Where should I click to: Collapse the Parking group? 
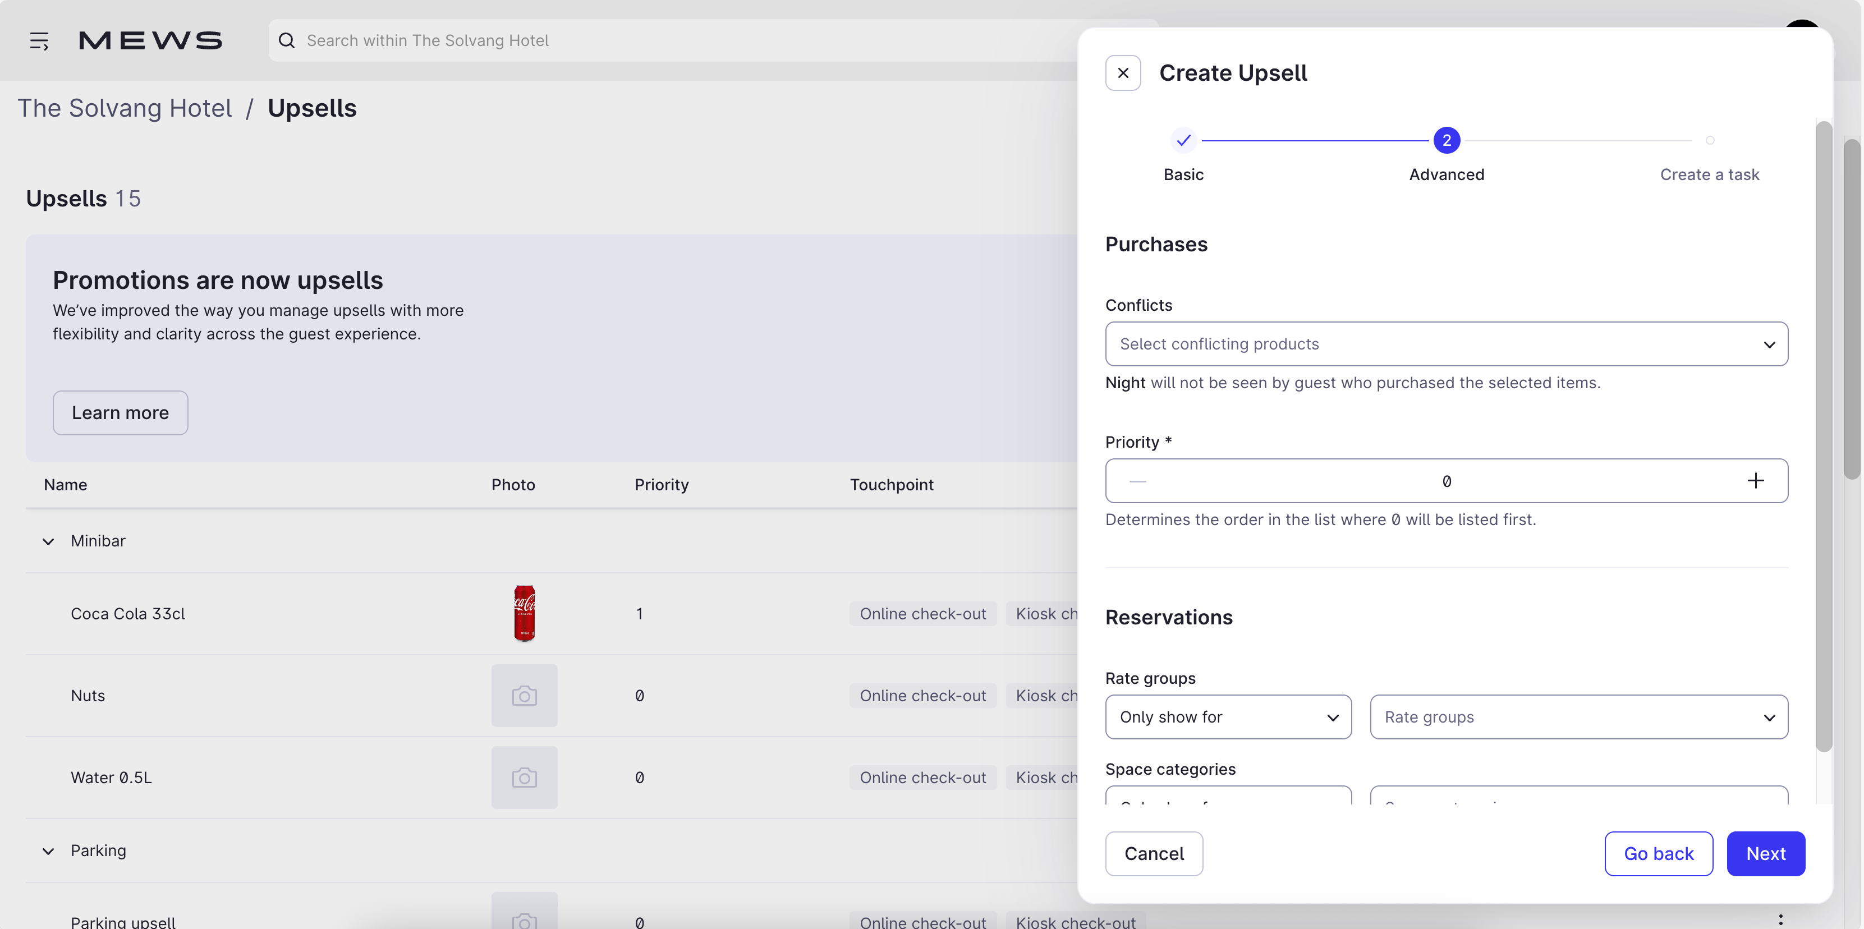48,851
